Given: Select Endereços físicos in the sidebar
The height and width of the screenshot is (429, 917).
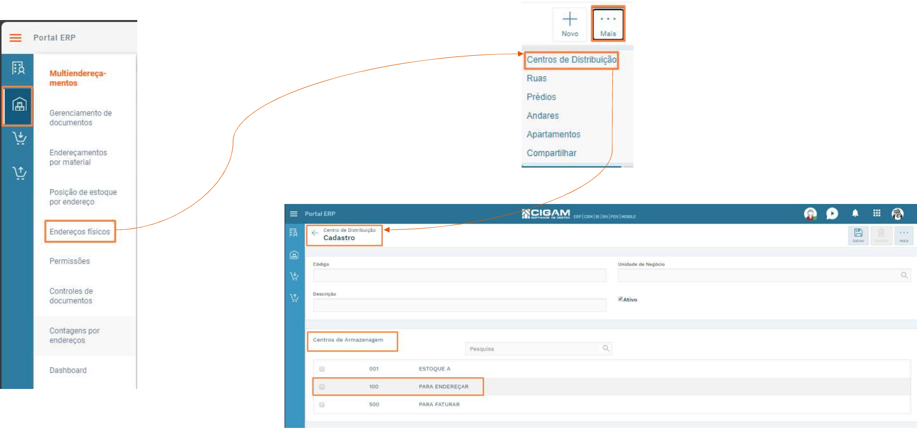Looking at the screenshot, I should point(80,232).
